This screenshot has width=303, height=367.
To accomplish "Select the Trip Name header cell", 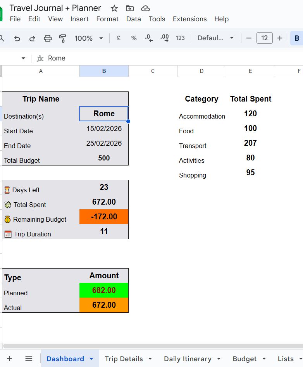I will 41,99.
